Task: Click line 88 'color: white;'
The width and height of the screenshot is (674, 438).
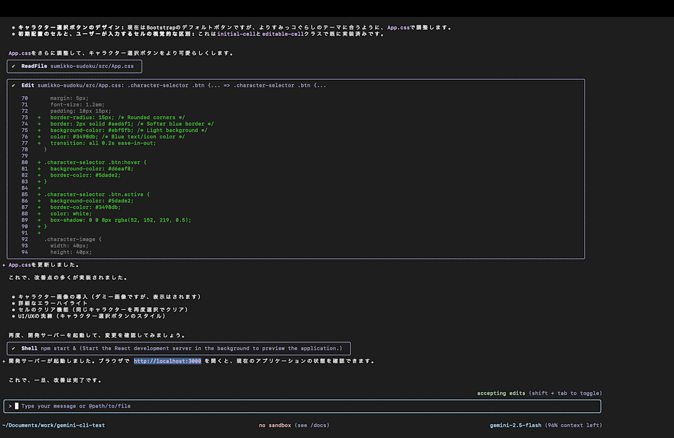Action: [x=70, y=213]
